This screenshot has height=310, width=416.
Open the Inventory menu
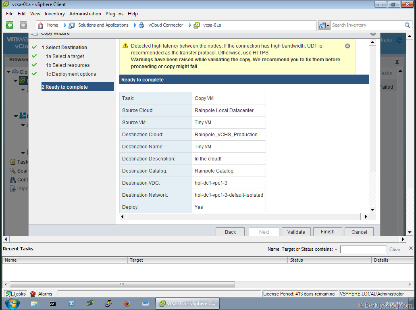pyautogui.click(x=55, y=14)
